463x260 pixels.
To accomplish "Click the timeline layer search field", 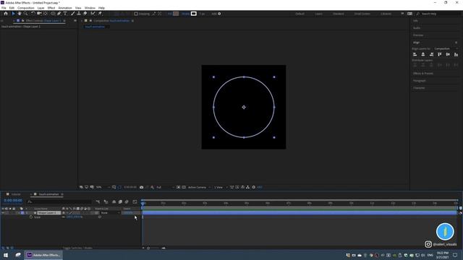I will click(x=59, y=201).
